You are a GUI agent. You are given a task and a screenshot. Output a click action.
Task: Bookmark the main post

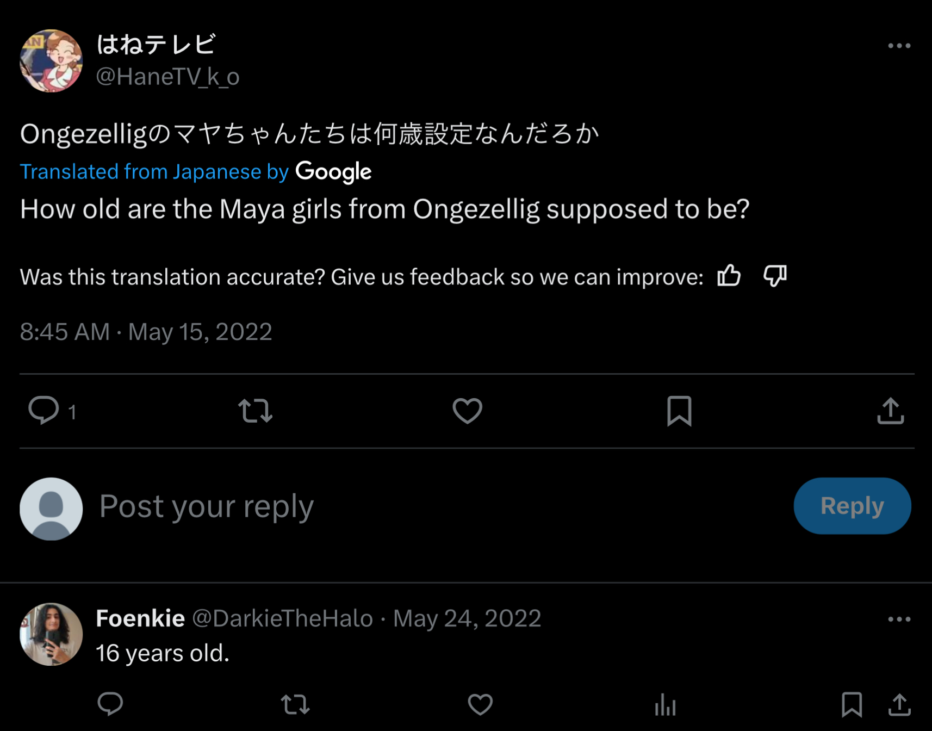point(679,411)
